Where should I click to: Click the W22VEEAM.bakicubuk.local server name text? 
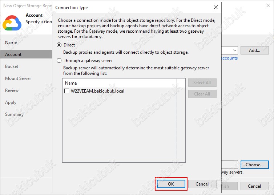coord(97,91)
